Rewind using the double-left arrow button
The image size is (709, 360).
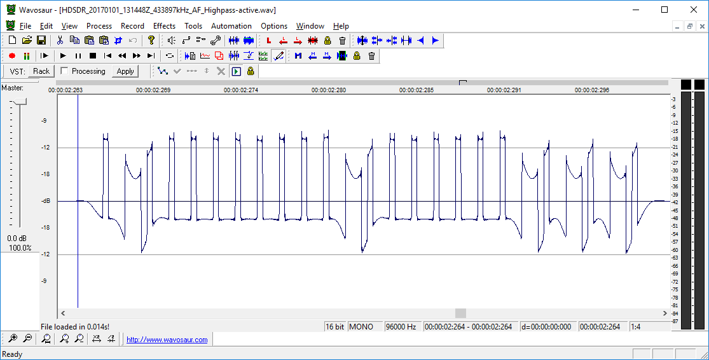[x=122, y=55]
